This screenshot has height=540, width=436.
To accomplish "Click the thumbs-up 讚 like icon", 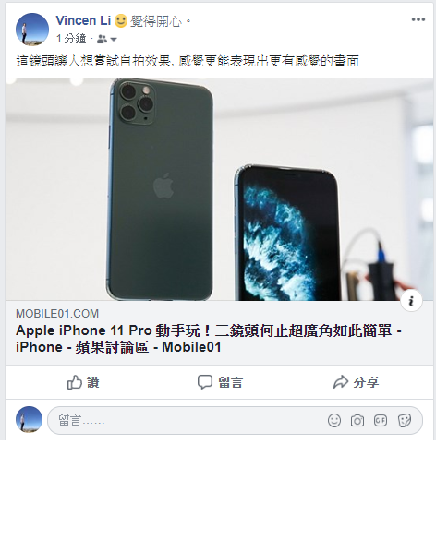I will (75, 382).
